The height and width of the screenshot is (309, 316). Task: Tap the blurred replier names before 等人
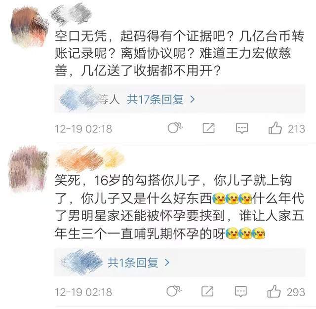tap(79, 99)
